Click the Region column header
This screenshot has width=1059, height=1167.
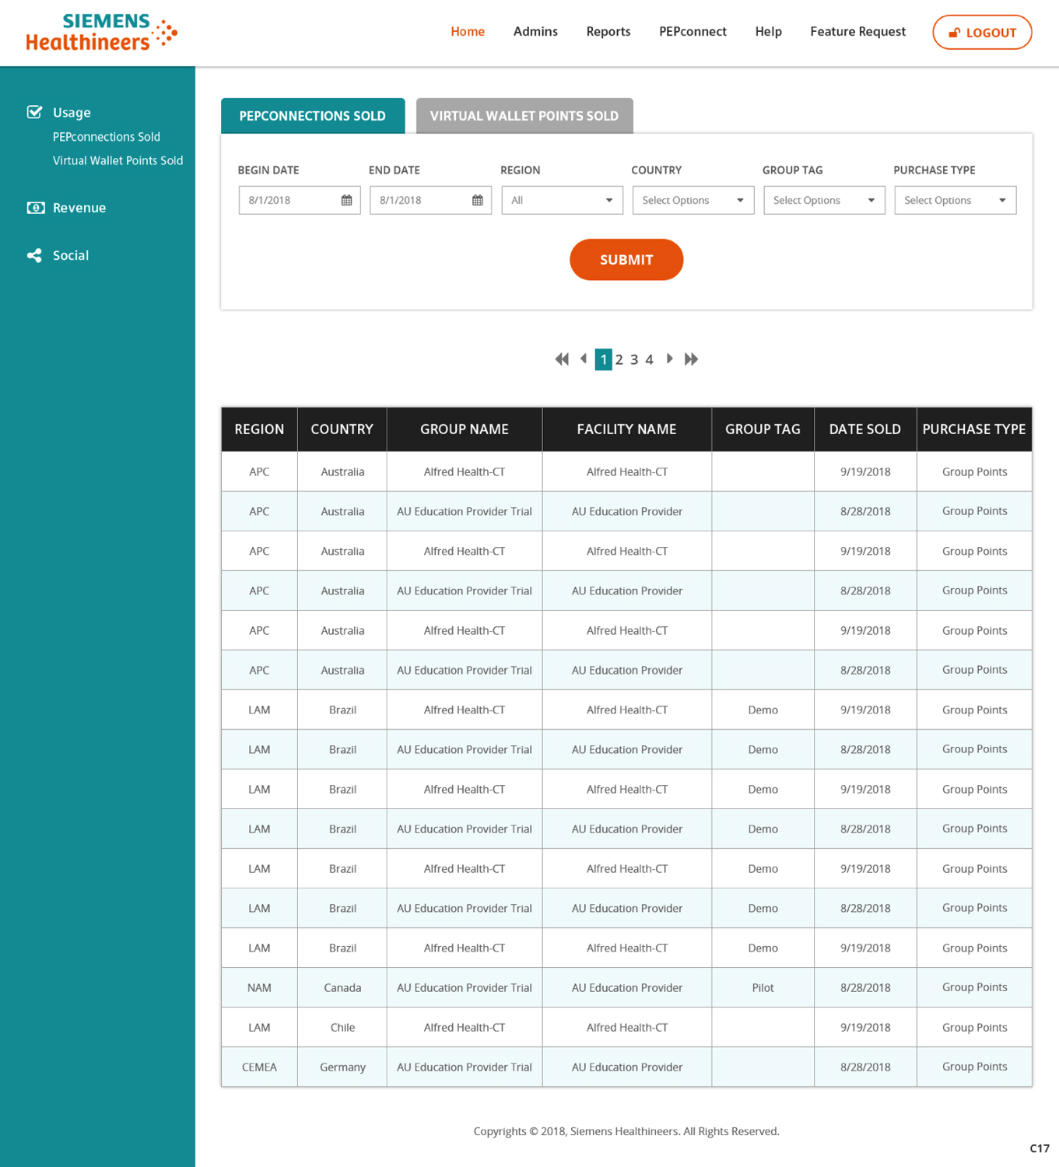pos(259,429)
